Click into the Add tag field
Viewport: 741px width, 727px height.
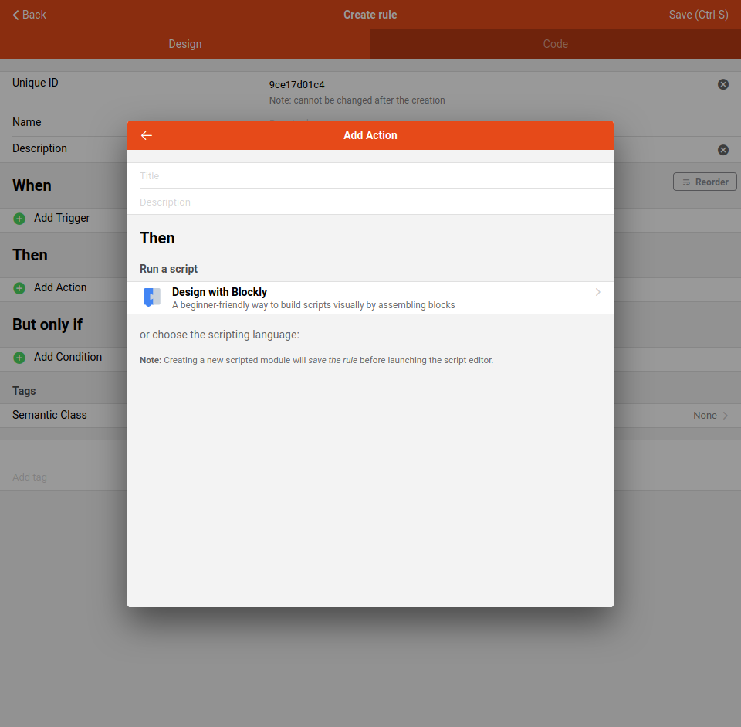62,477
